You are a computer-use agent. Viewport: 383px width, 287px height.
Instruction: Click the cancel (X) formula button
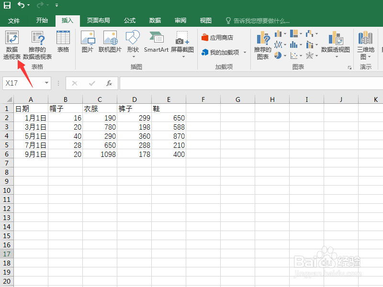coord(75,83)
